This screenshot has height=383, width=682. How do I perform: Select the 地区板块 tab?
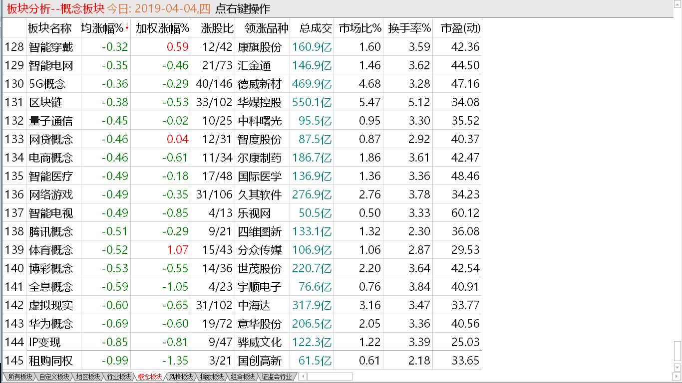pos(88,377)
